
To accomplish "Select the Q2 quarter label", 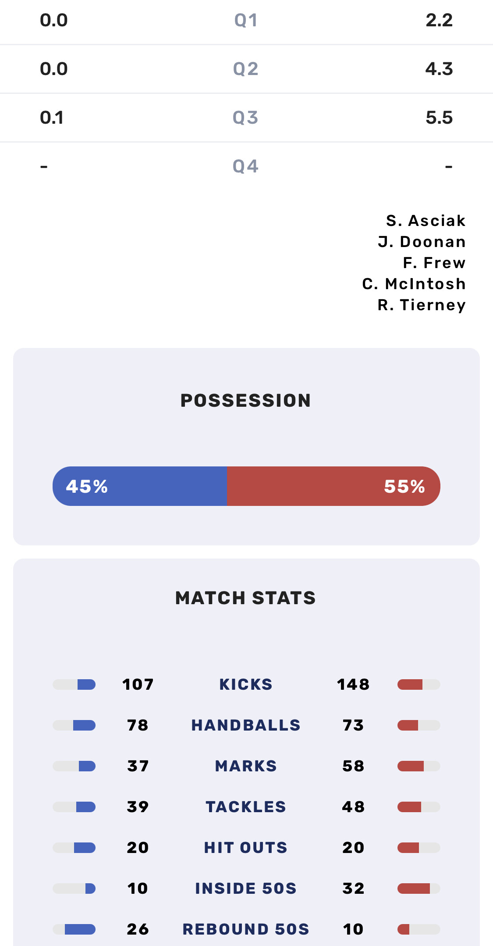I will 246,69.
